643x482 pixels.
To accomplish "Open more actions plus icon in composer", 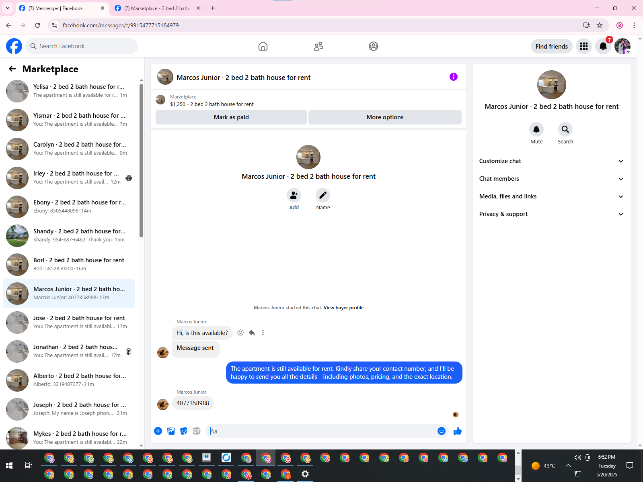I will [x=158, y=431].
